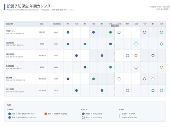Select 配管設備 planned circle in 12月

point(136,67)
